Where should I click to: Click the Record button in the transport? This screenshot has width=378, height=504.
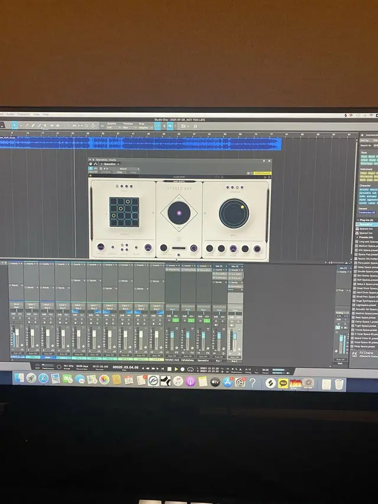pyautogui.click(x=183, y=369)
